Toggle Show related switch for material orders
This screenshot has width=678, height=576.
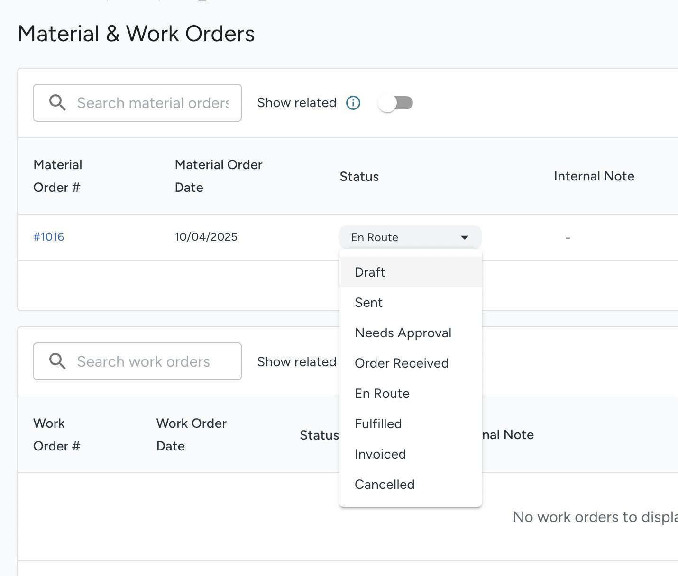[x=395, y=103]
